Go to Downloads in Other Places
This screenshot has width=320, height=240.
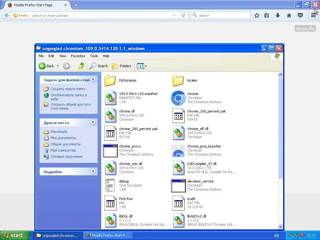click(59, 132)
